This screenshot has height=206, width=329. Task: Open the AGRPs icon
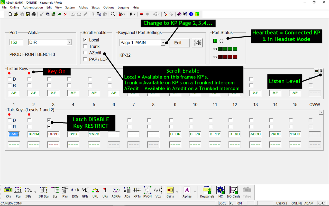[116, 192]
